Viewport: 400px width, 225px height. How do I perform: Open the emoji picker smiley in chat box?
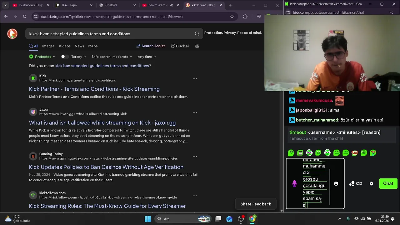click(x=336, y=184)
